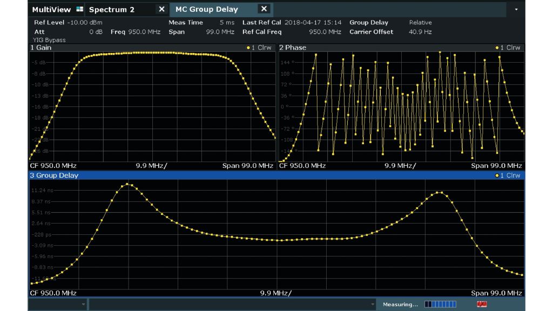The height and width of the screenshot is (311, 553).
Task: Click the 1 Clrw trace indicator in Group Delay
Action: click(508, 175)
